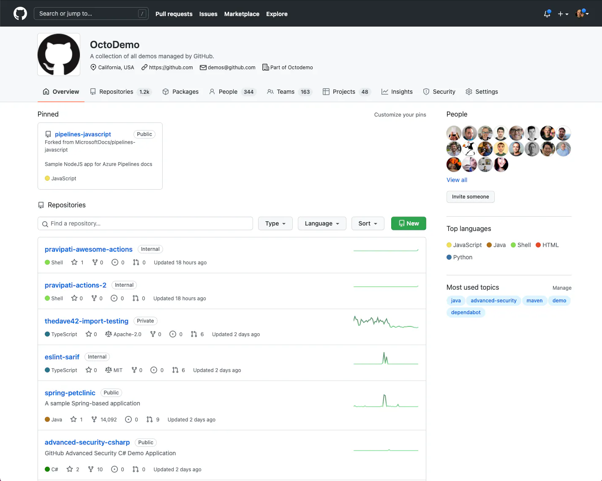Click the fork icon showing 14,092 on spring-petclinic
The height and width of the screenshot is (481, 602).
coord(93,419)
